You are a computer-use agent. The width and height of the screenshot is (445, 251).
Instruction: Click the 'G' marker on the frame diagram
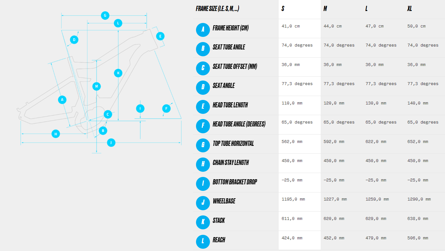click(105, 15)
